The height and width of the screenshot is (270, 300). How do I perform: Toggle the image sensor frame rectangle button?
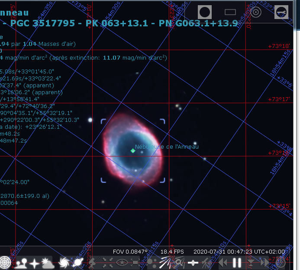230,12
